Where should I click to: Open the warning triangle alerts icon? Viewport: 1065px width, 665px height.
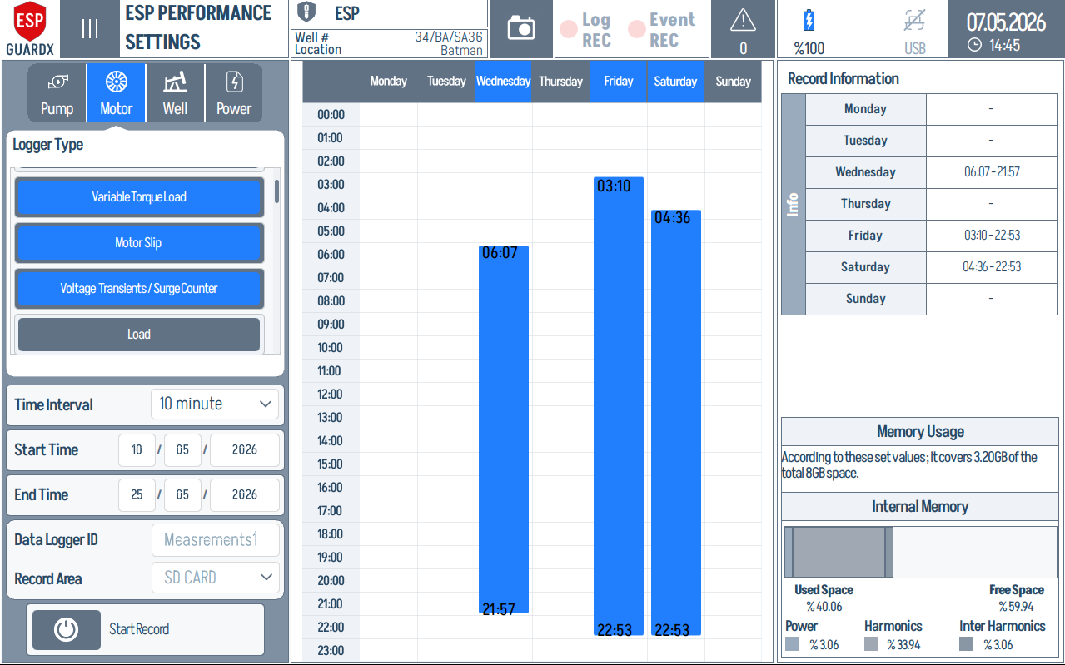tap(743, 21)
